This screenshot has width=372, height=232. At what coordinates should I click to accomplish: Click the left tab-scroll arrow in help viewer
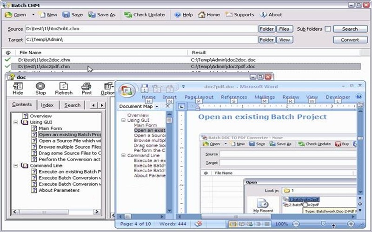tap(94, 105)
